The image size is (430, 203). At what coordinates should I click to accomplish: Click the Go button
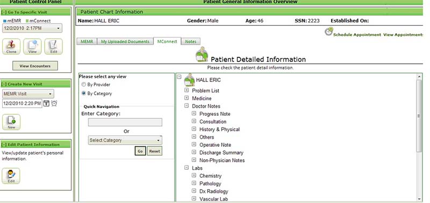pyautogui.click(x=140, y=151)
